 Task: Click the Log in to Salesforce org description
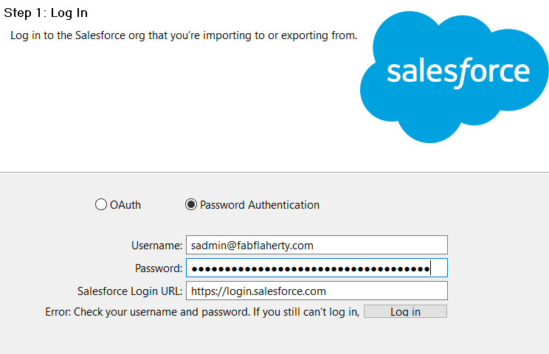coord(184,35)
